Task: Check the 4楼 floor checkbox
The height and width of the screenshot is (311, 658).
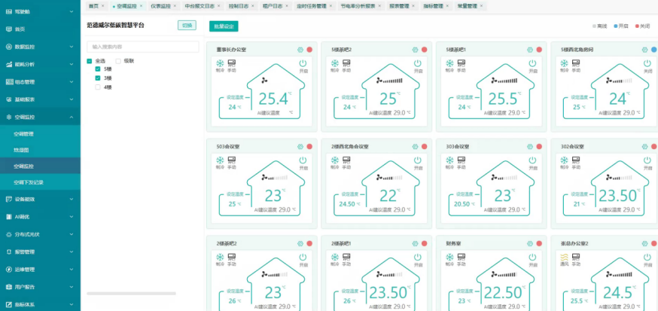Action: pyautogui.click(x=98, y=87)
